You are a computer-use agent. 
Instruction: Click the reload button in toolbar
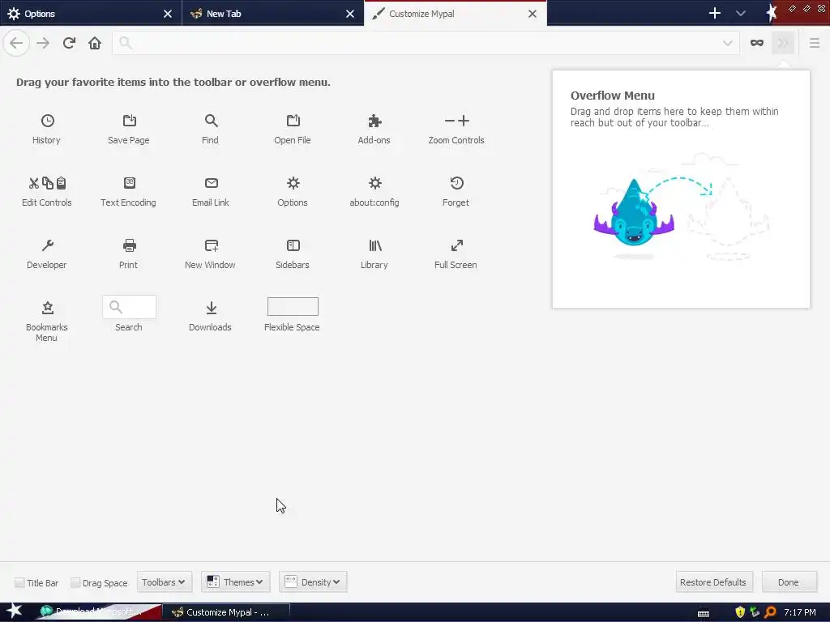click(x=69, y=43)
